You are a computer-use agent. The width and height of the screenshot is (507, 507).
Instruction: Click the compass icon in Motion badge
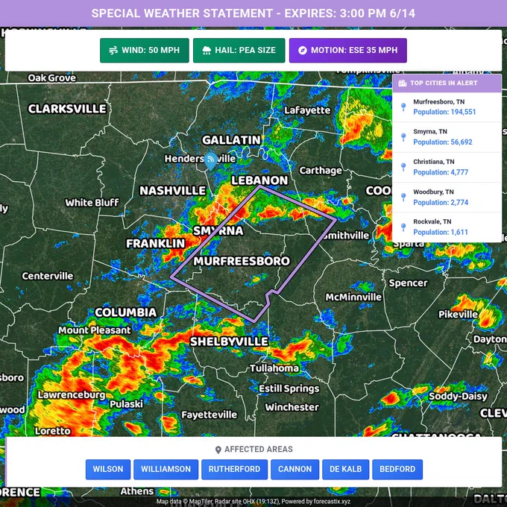coord(302,51)
